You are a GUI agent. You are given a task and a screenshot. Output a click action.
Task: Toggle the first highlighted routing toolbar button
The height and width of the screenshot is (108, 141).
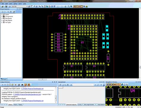point(74,7)
